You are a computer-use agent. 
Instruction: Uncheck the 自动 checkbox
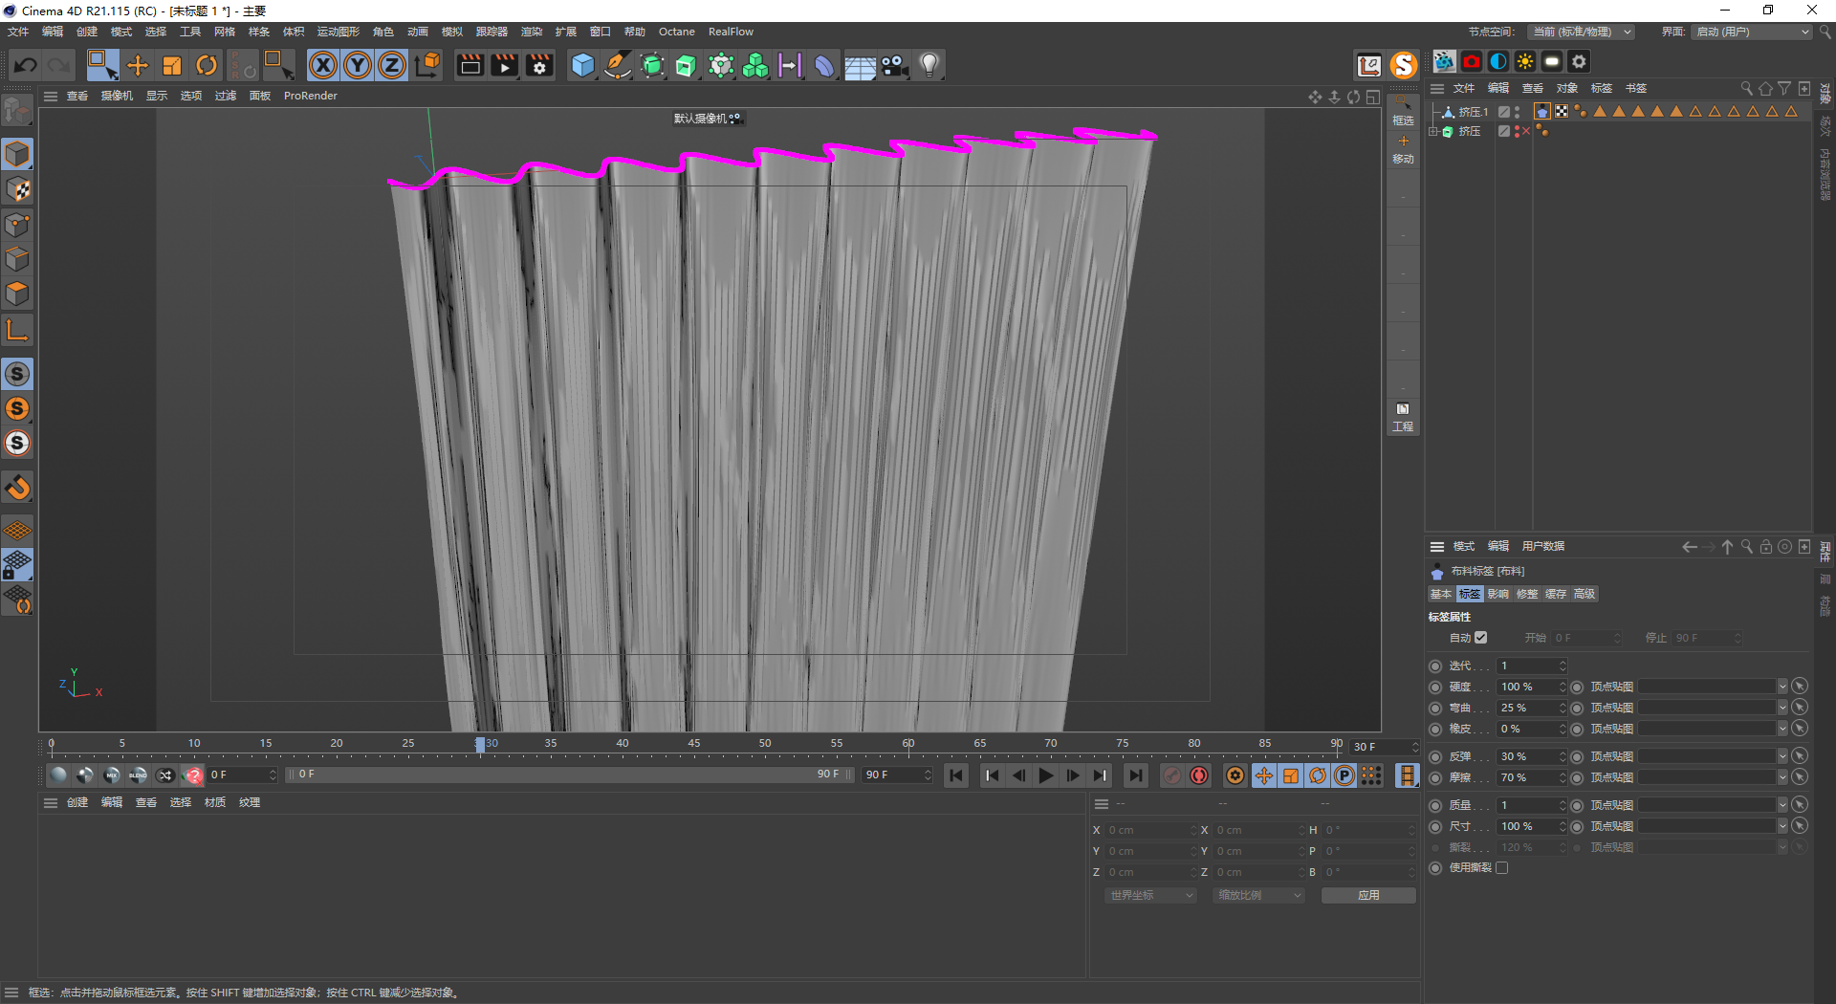pos(1480,638)
